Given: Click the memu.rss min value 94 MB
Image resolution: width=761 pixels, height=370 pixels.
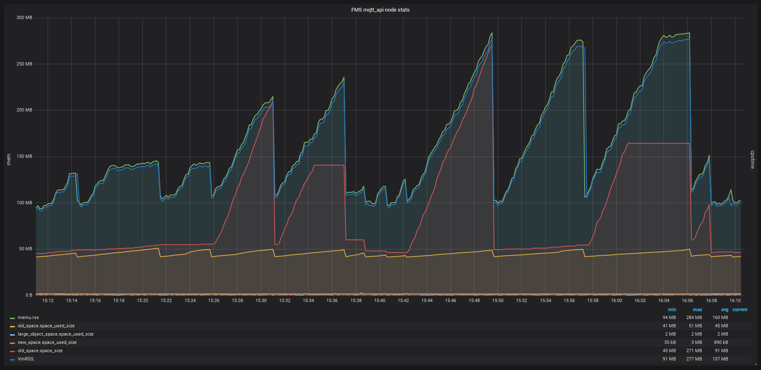Looking at the screenshot, I should coord(669,318).
